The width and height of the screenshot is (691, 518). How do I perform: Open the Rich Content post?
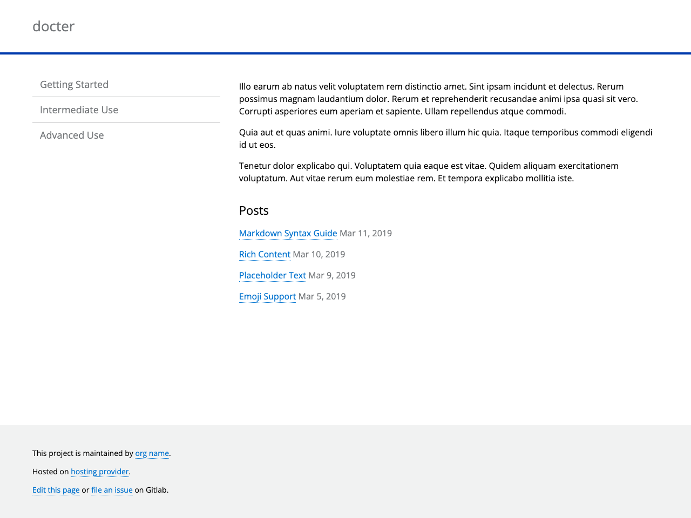(265, 254)
